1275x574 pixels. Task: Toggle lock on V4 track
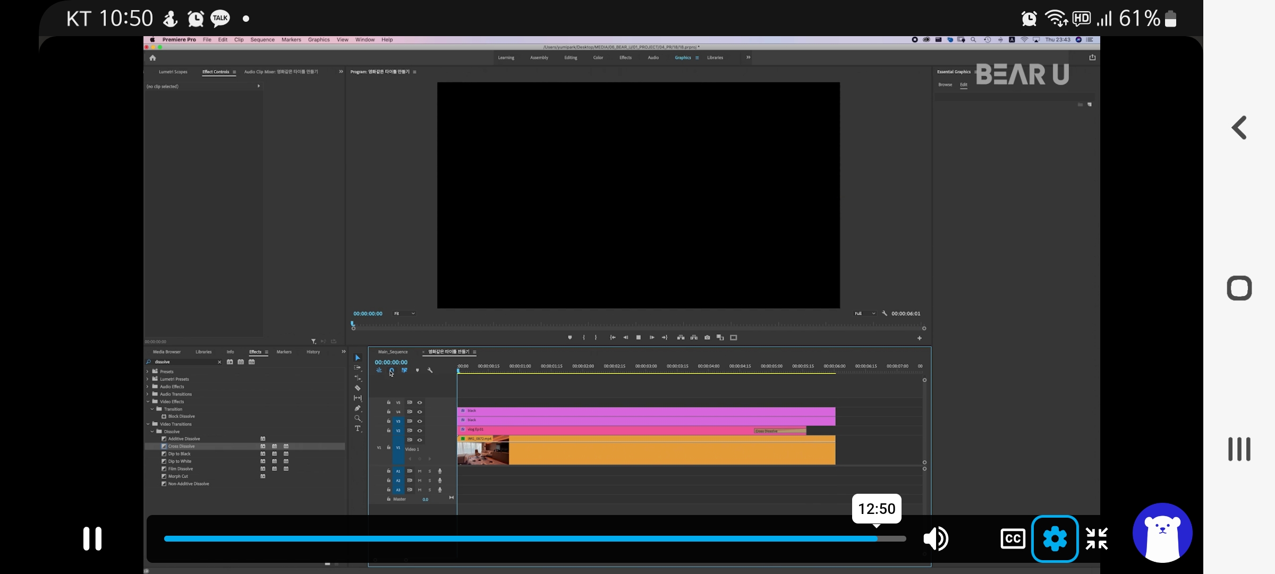388,412
